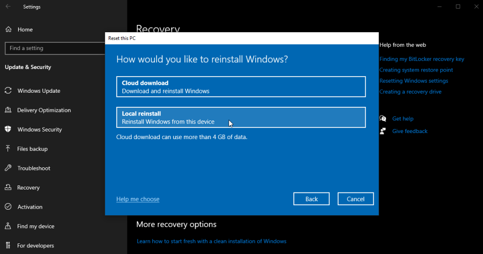Click the Get help chat icon
The image size is (483, 254).
[x=383, y=118]
